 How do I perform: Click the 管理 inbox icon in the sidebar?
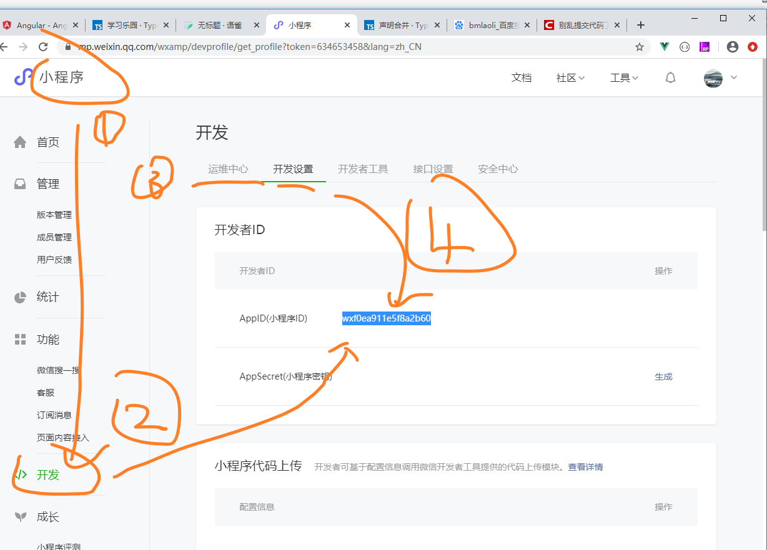(21, 184)
